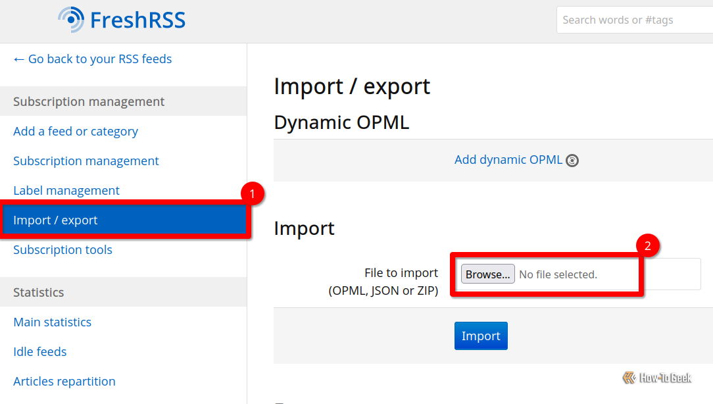The height and width of the screenshot is (404, 713).
Task: Click "Add dynamic OPML"
Action: [x=508, y=160]
